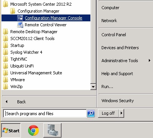
Task: Click the Startup folder icon
Action: 5,45
